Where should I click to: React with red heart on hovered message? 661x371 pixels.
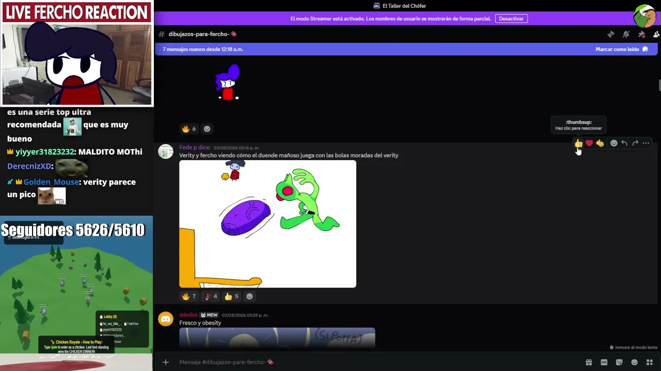[589, 143]
